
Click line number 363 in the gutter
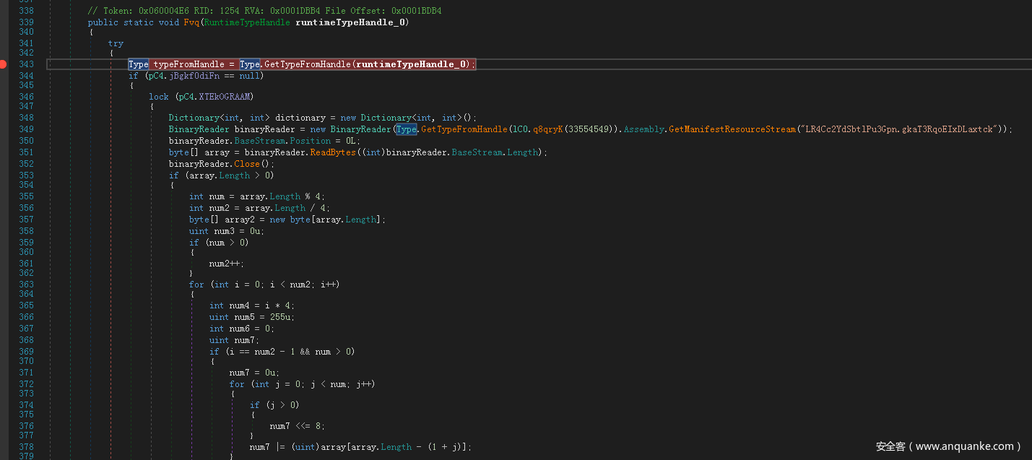(26, 285)
